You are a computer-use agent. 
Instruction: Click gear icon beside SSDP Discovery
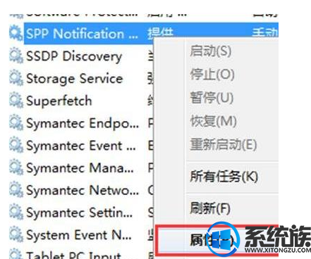(16, 56)
